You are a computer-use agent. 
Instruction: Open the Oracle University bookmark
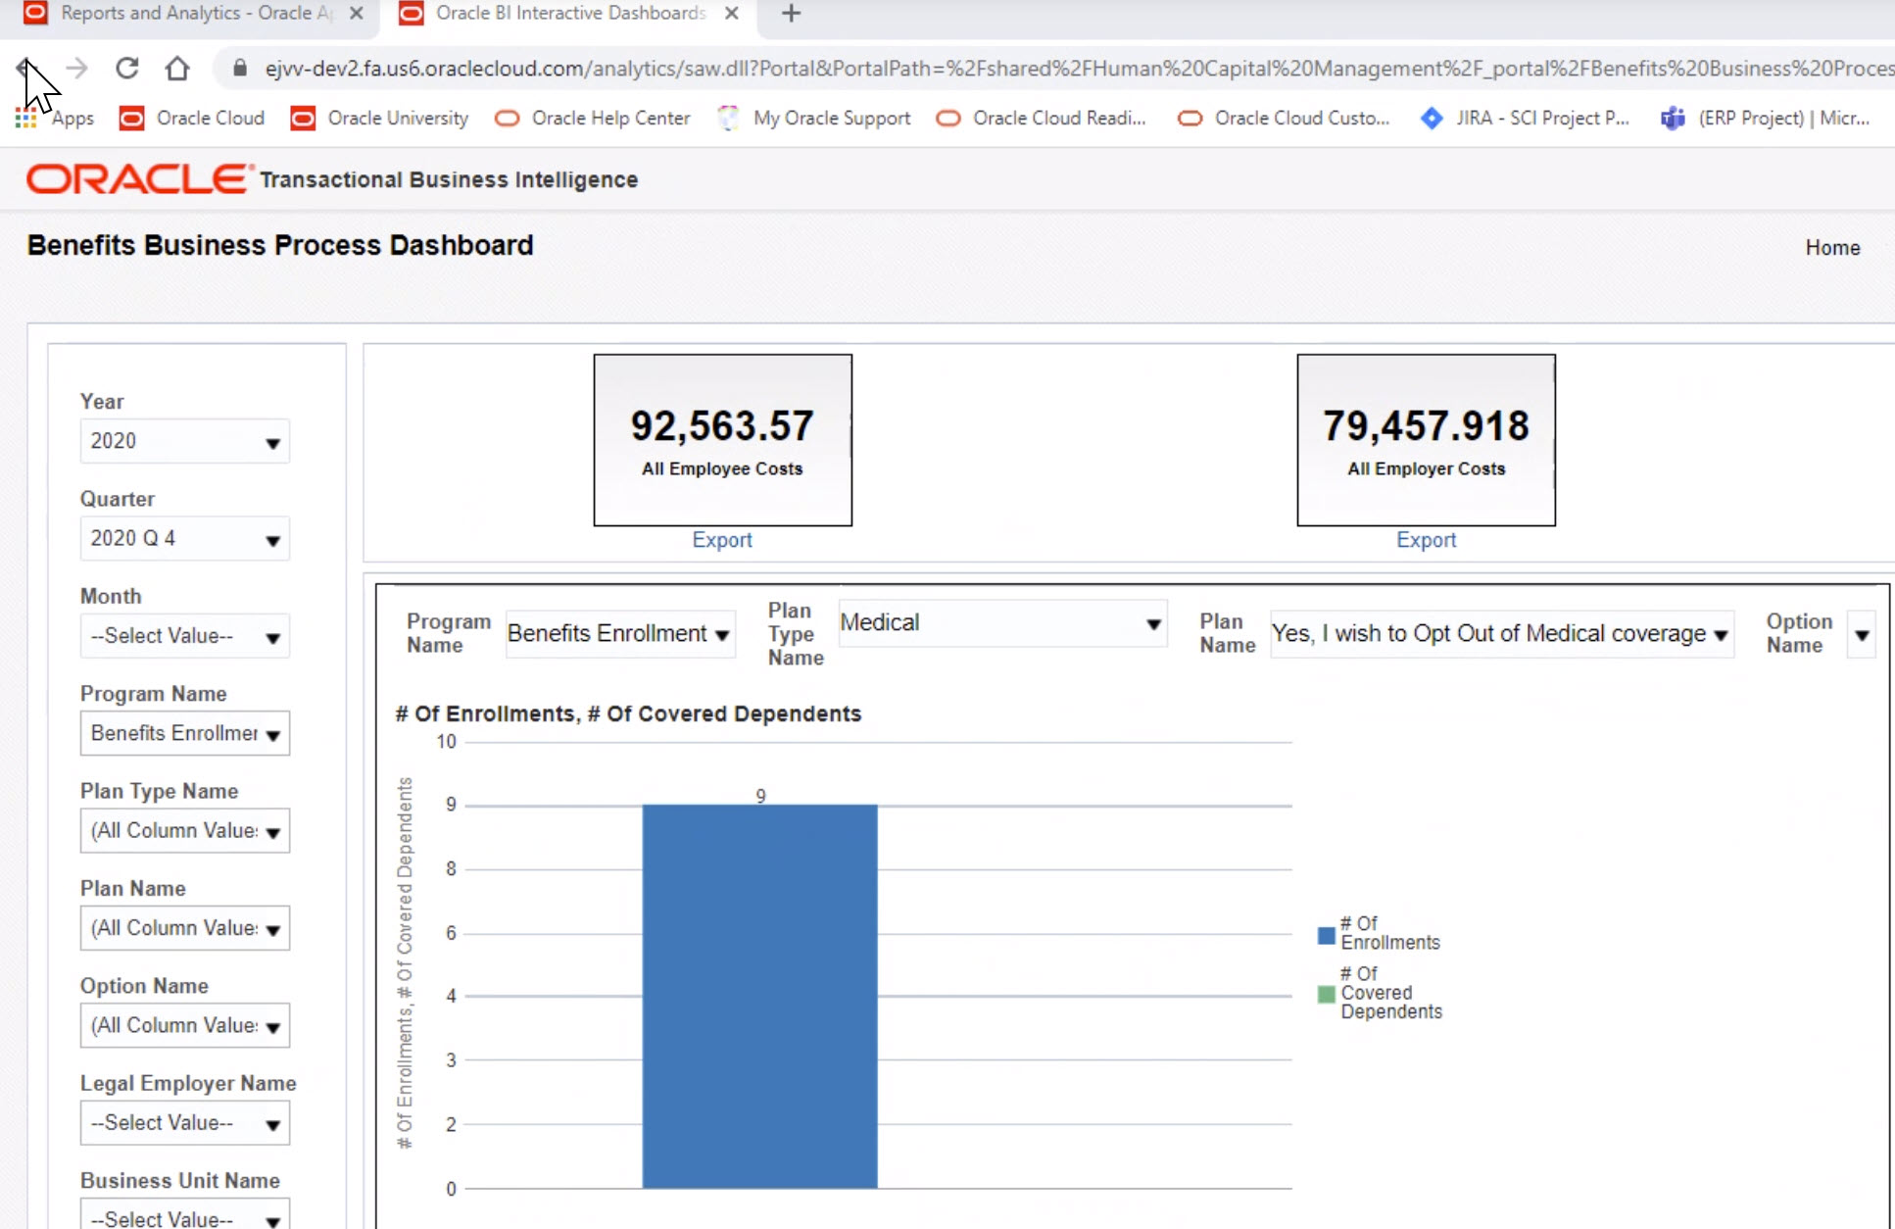click(x=396, y=118)
